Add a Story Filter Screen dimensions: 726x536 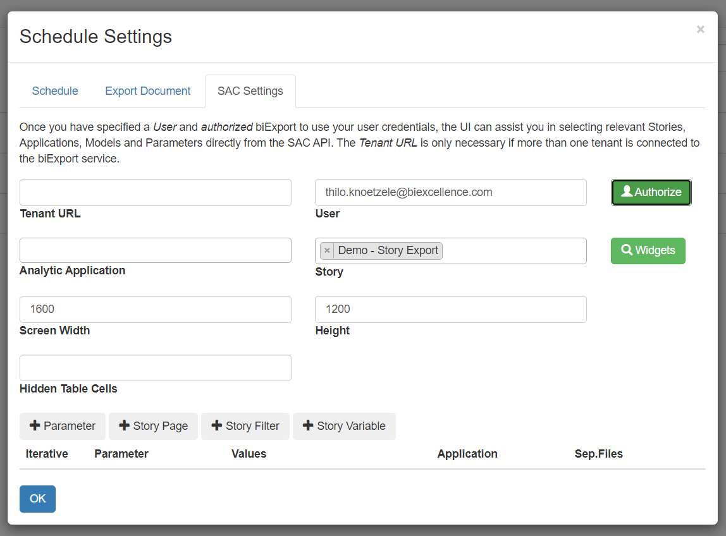pyautogui.click(x=245, y=426)
